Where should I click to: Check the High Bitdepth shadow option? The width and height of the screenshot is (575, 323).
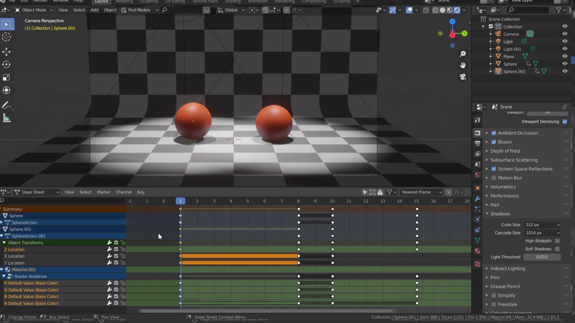[557, 240]
